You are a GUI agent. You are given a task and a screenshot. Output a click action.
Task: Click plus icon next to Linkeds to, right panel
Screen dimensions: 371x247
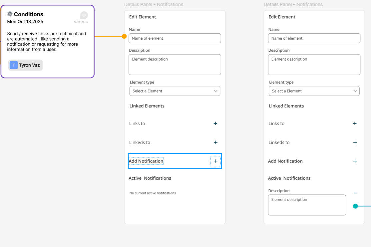pyautogui.click(x=355, y=142)
